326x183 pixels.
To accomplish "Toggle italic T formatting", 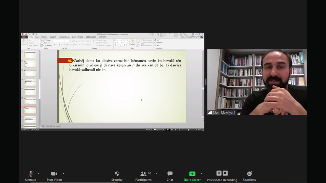I will coord(57,44).
